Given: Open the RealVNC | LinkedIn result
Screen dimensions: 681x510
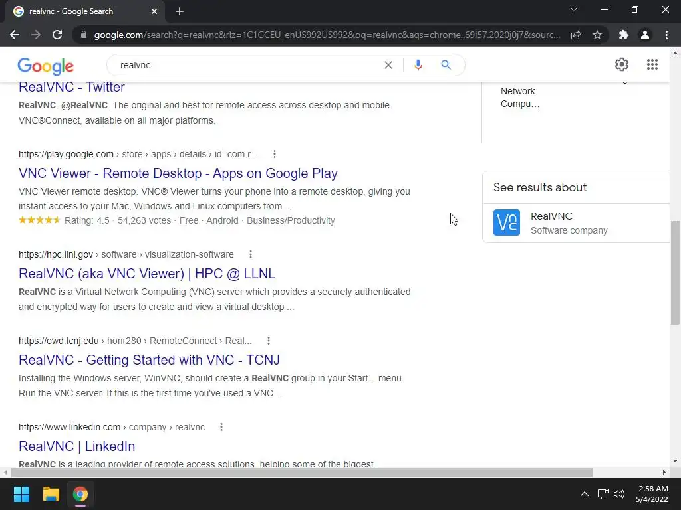Looking at the screenshot, I should pyautogui.click(x=77, y=446).
